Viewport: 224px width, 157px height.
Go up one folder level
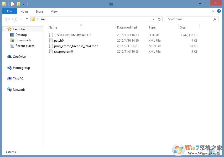click(27, 19)
